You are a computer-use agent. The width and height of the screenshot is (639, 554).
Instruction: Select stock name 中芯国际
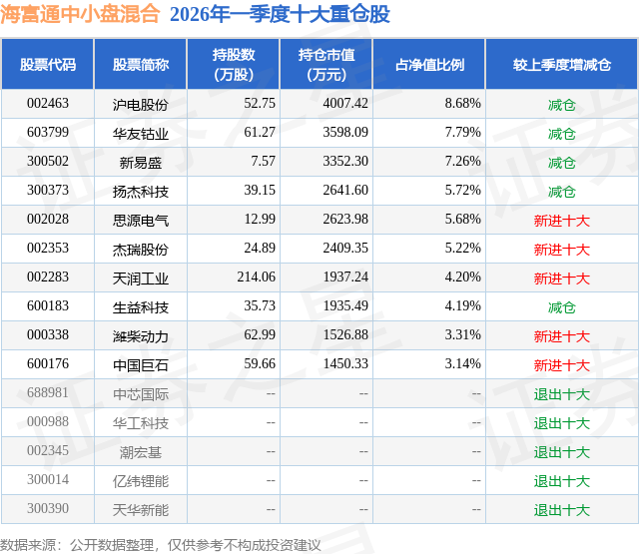click(141, 394)
